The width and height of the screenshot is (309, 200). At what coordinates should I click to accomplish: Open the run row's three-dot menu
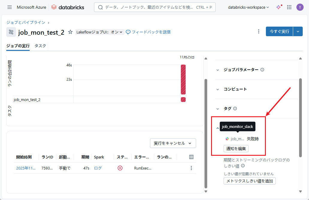[191, 168]
